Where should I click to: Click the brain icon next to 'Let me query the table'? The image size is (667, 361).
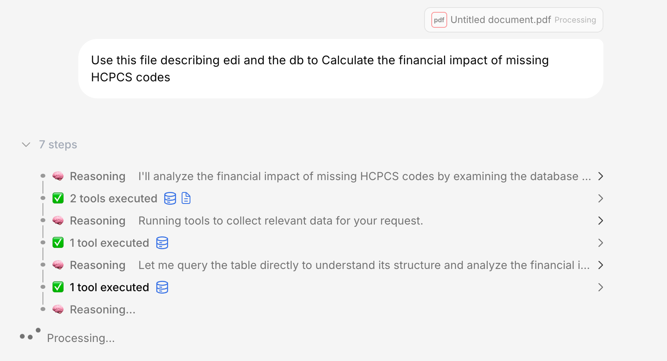[58, 265]
